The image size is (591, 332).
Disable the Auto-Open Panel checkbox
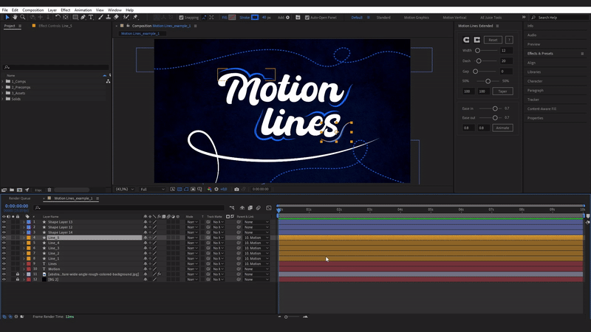[307, 17]
